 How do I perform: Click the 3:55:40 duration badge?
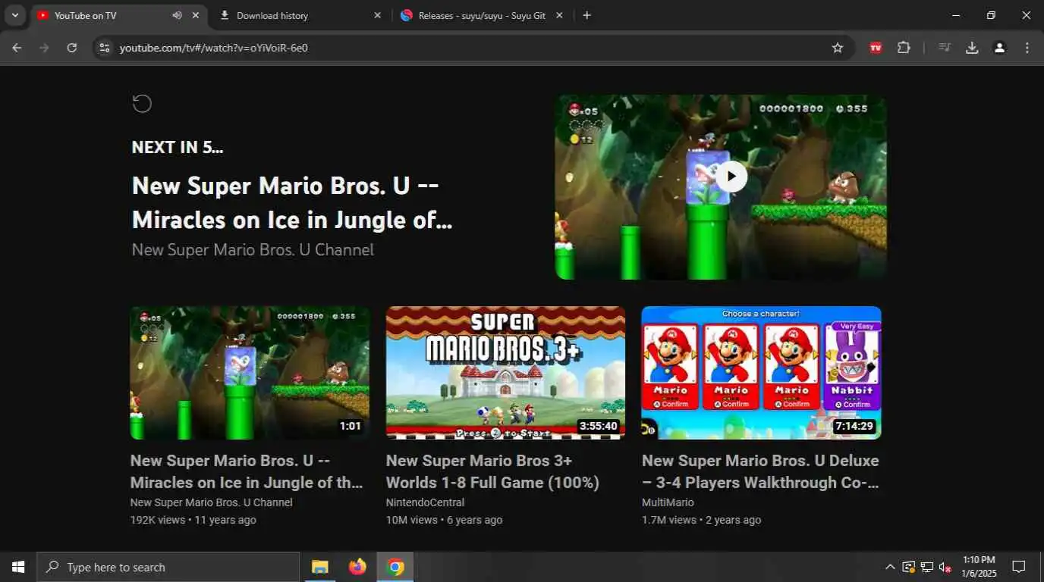click(x=598, y=426)
